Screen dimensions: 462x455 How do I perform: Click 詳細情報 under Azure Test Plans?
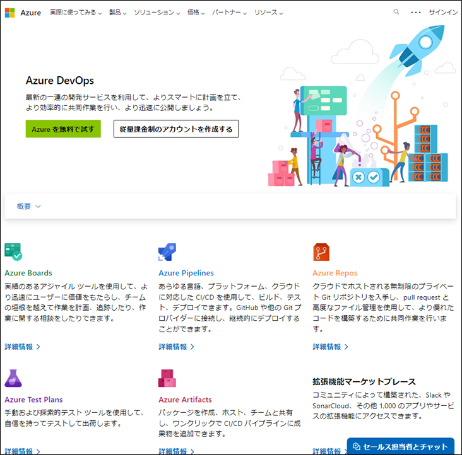22,451
